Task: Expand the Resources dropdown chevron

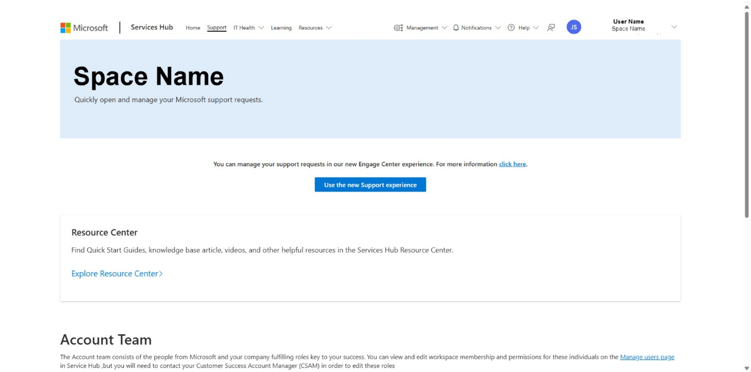Action: 329,28
